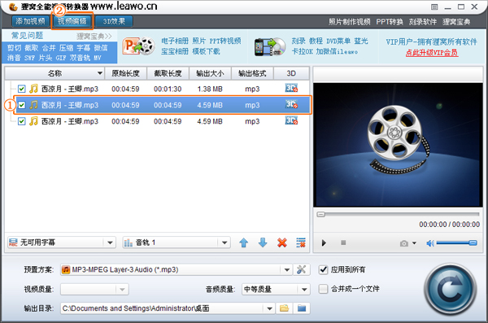Click the phone and DVD banner icon
This screenshot has width=488, height=323.
270,47
